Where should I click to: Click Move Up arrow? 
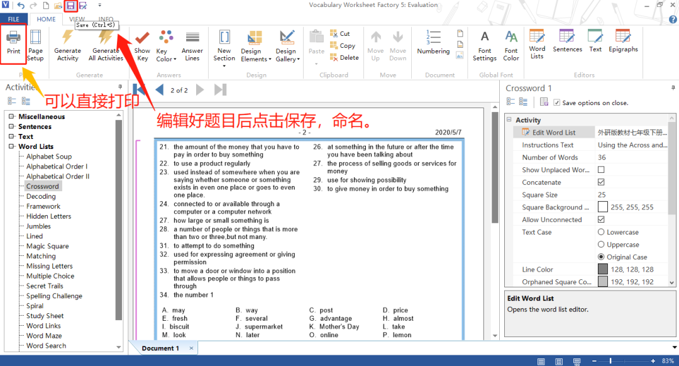pos(375,37)
